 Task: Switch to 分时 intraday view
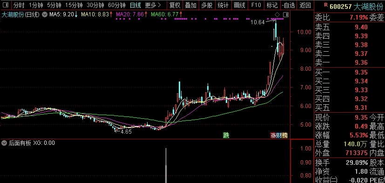[19, 5]
